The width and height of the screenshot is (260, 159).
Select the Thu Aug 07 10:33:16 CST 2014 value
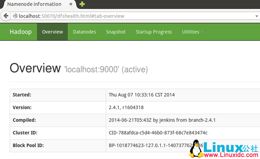pyautogui.click(x=142, y=95)
